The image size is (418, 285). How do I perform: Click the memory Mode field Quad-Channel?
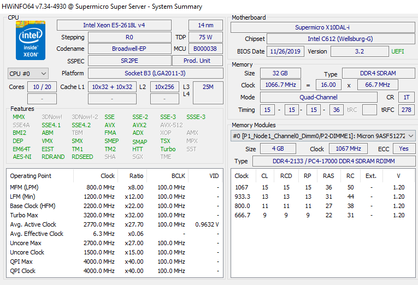pyautogui.click(x=319, y=97)
